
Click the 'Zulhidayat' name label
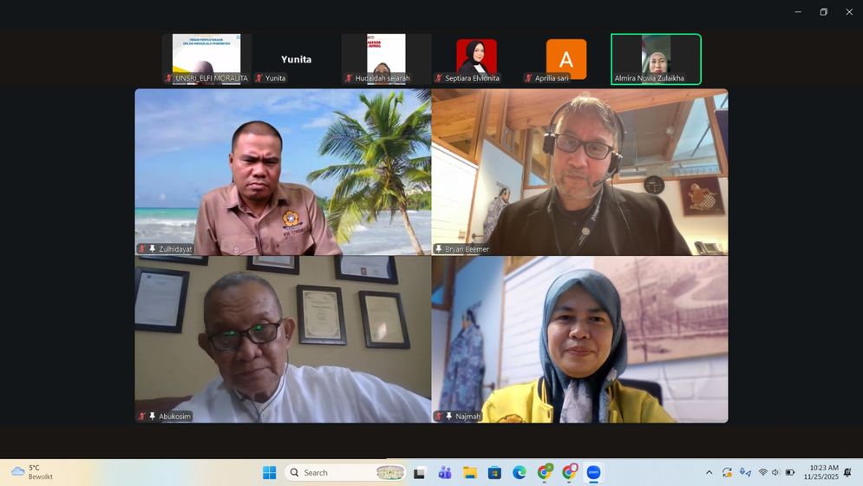tap(175, 249)
